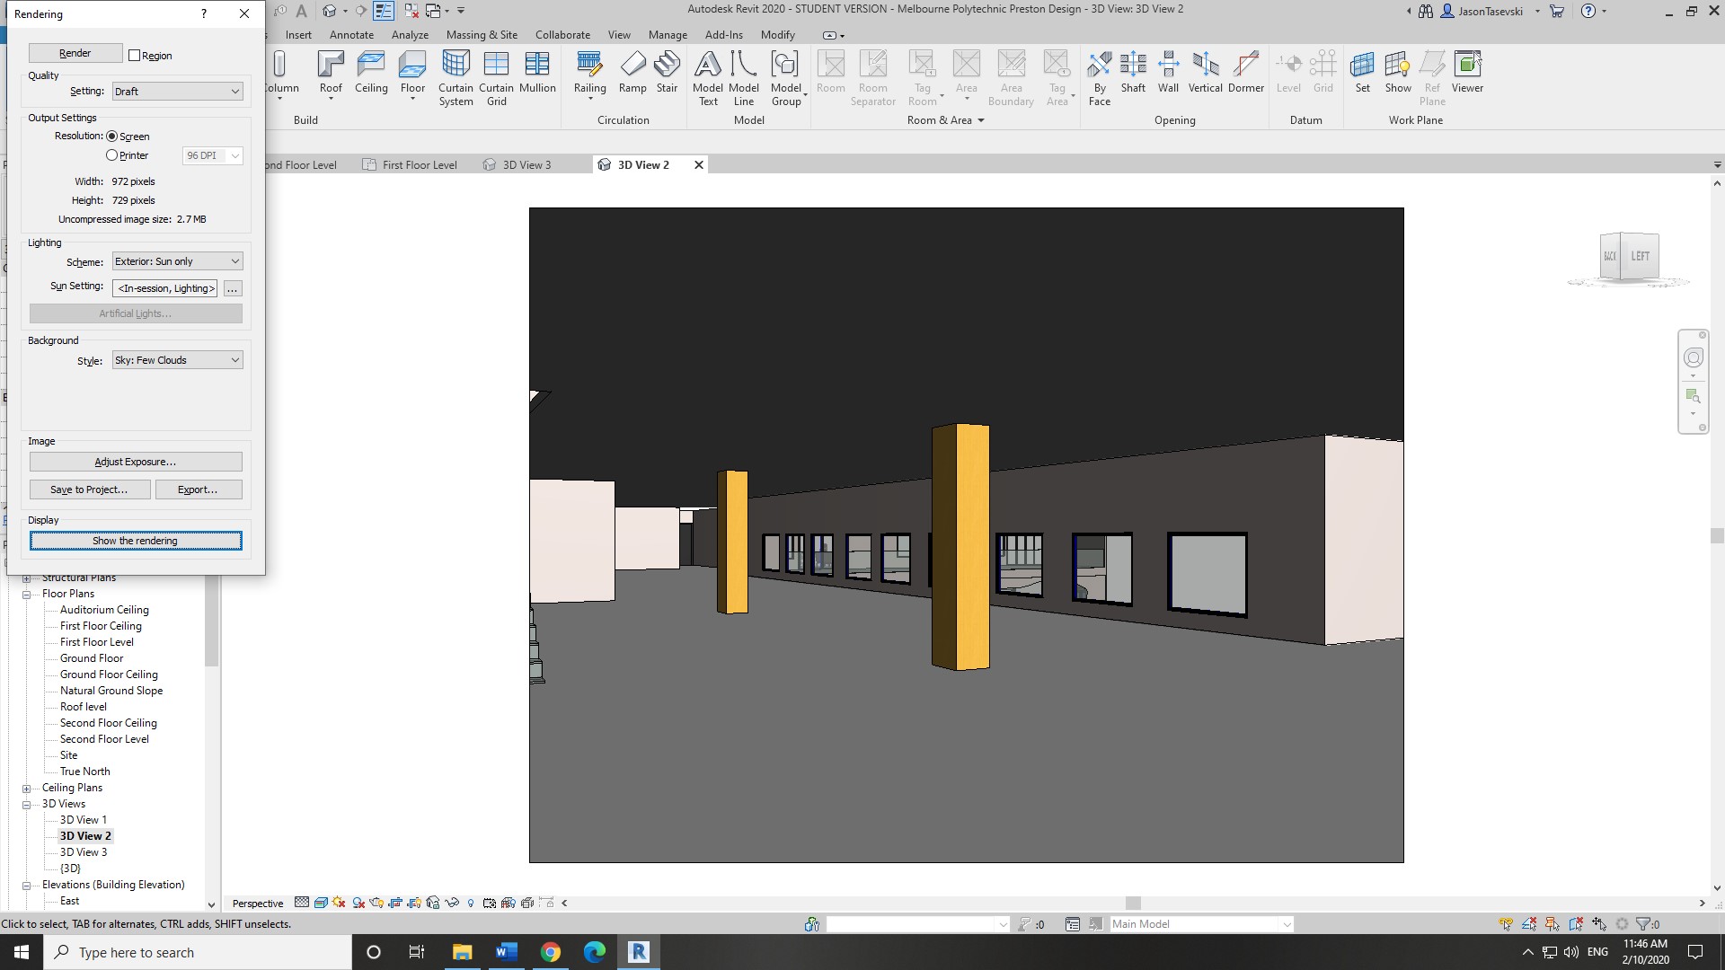The width and height of the screenshot is (1725, 970).
Task: Open the 3D View 3 view tab
Action: tap(526, 164)
